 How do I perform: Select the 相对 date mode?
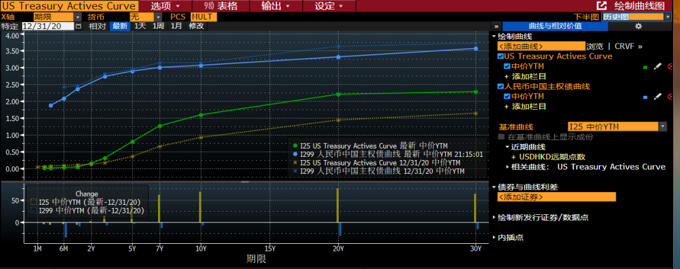[98, 26]
